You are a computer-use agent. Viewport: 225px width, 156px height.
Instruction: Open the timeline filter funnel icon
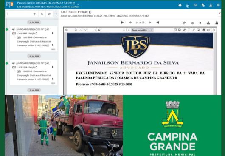34,14
